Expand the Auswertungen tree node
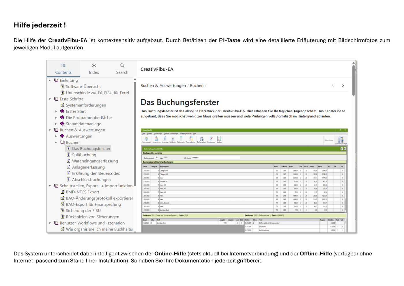The image size is (404, 286). click(56, 136)
